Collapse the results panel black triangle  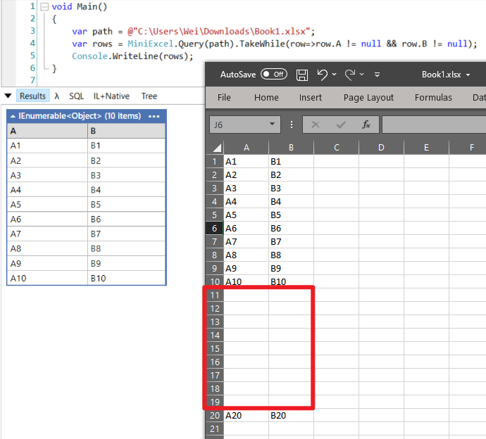[8, 96]
